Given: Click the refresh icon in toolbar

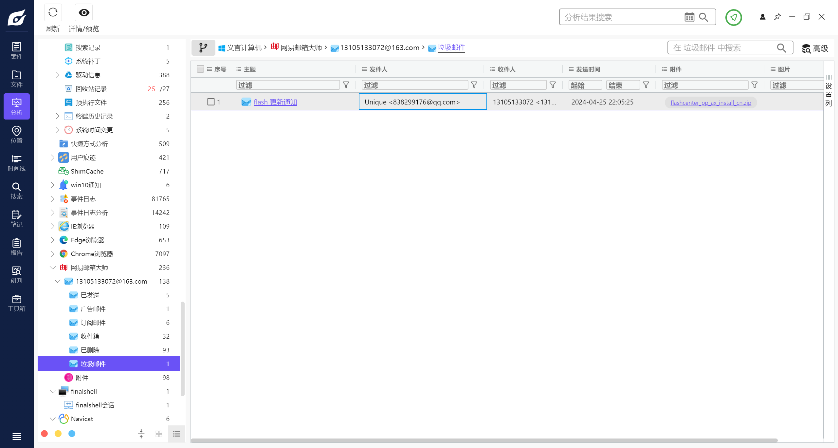Looking at the screenshot, I should click(53, 13).
